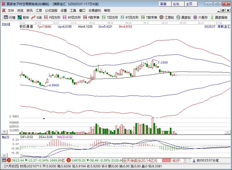Click the 极反通道 indicator name
Image resolution: width=232 pixels, height=170 pixels.
(26, 27)
